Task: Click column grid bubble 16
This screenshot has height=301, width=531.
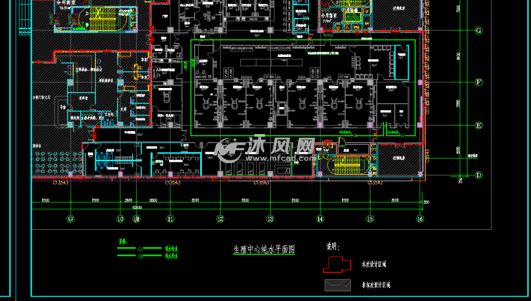Action: (x=420, y=219)
